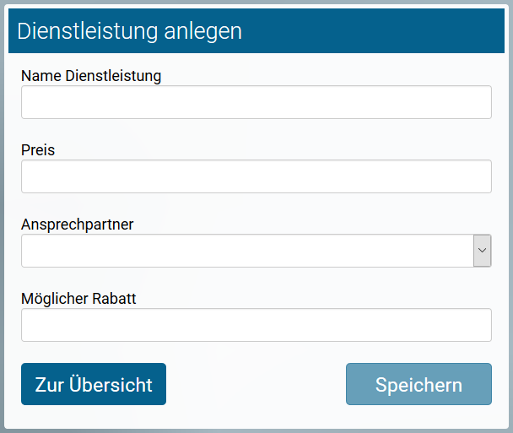This screenshot has width=513, height=433.
Task: Activate the discount entry box
Action: [x=256, y=325]
